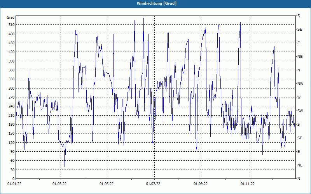Image resolution: width=311 pixels, height=194 pixels.
Task: Select the 480 y-axis value
Action: [x=12, y=34]
